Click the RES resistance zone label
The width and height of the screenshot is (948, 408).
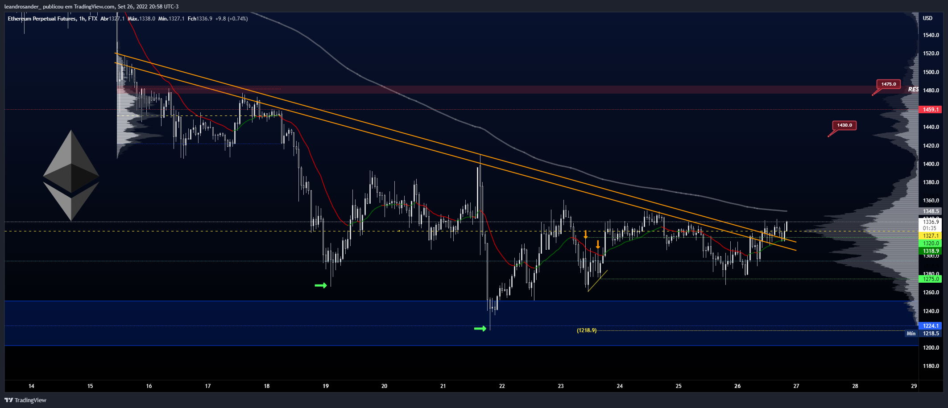pos(913,90)
